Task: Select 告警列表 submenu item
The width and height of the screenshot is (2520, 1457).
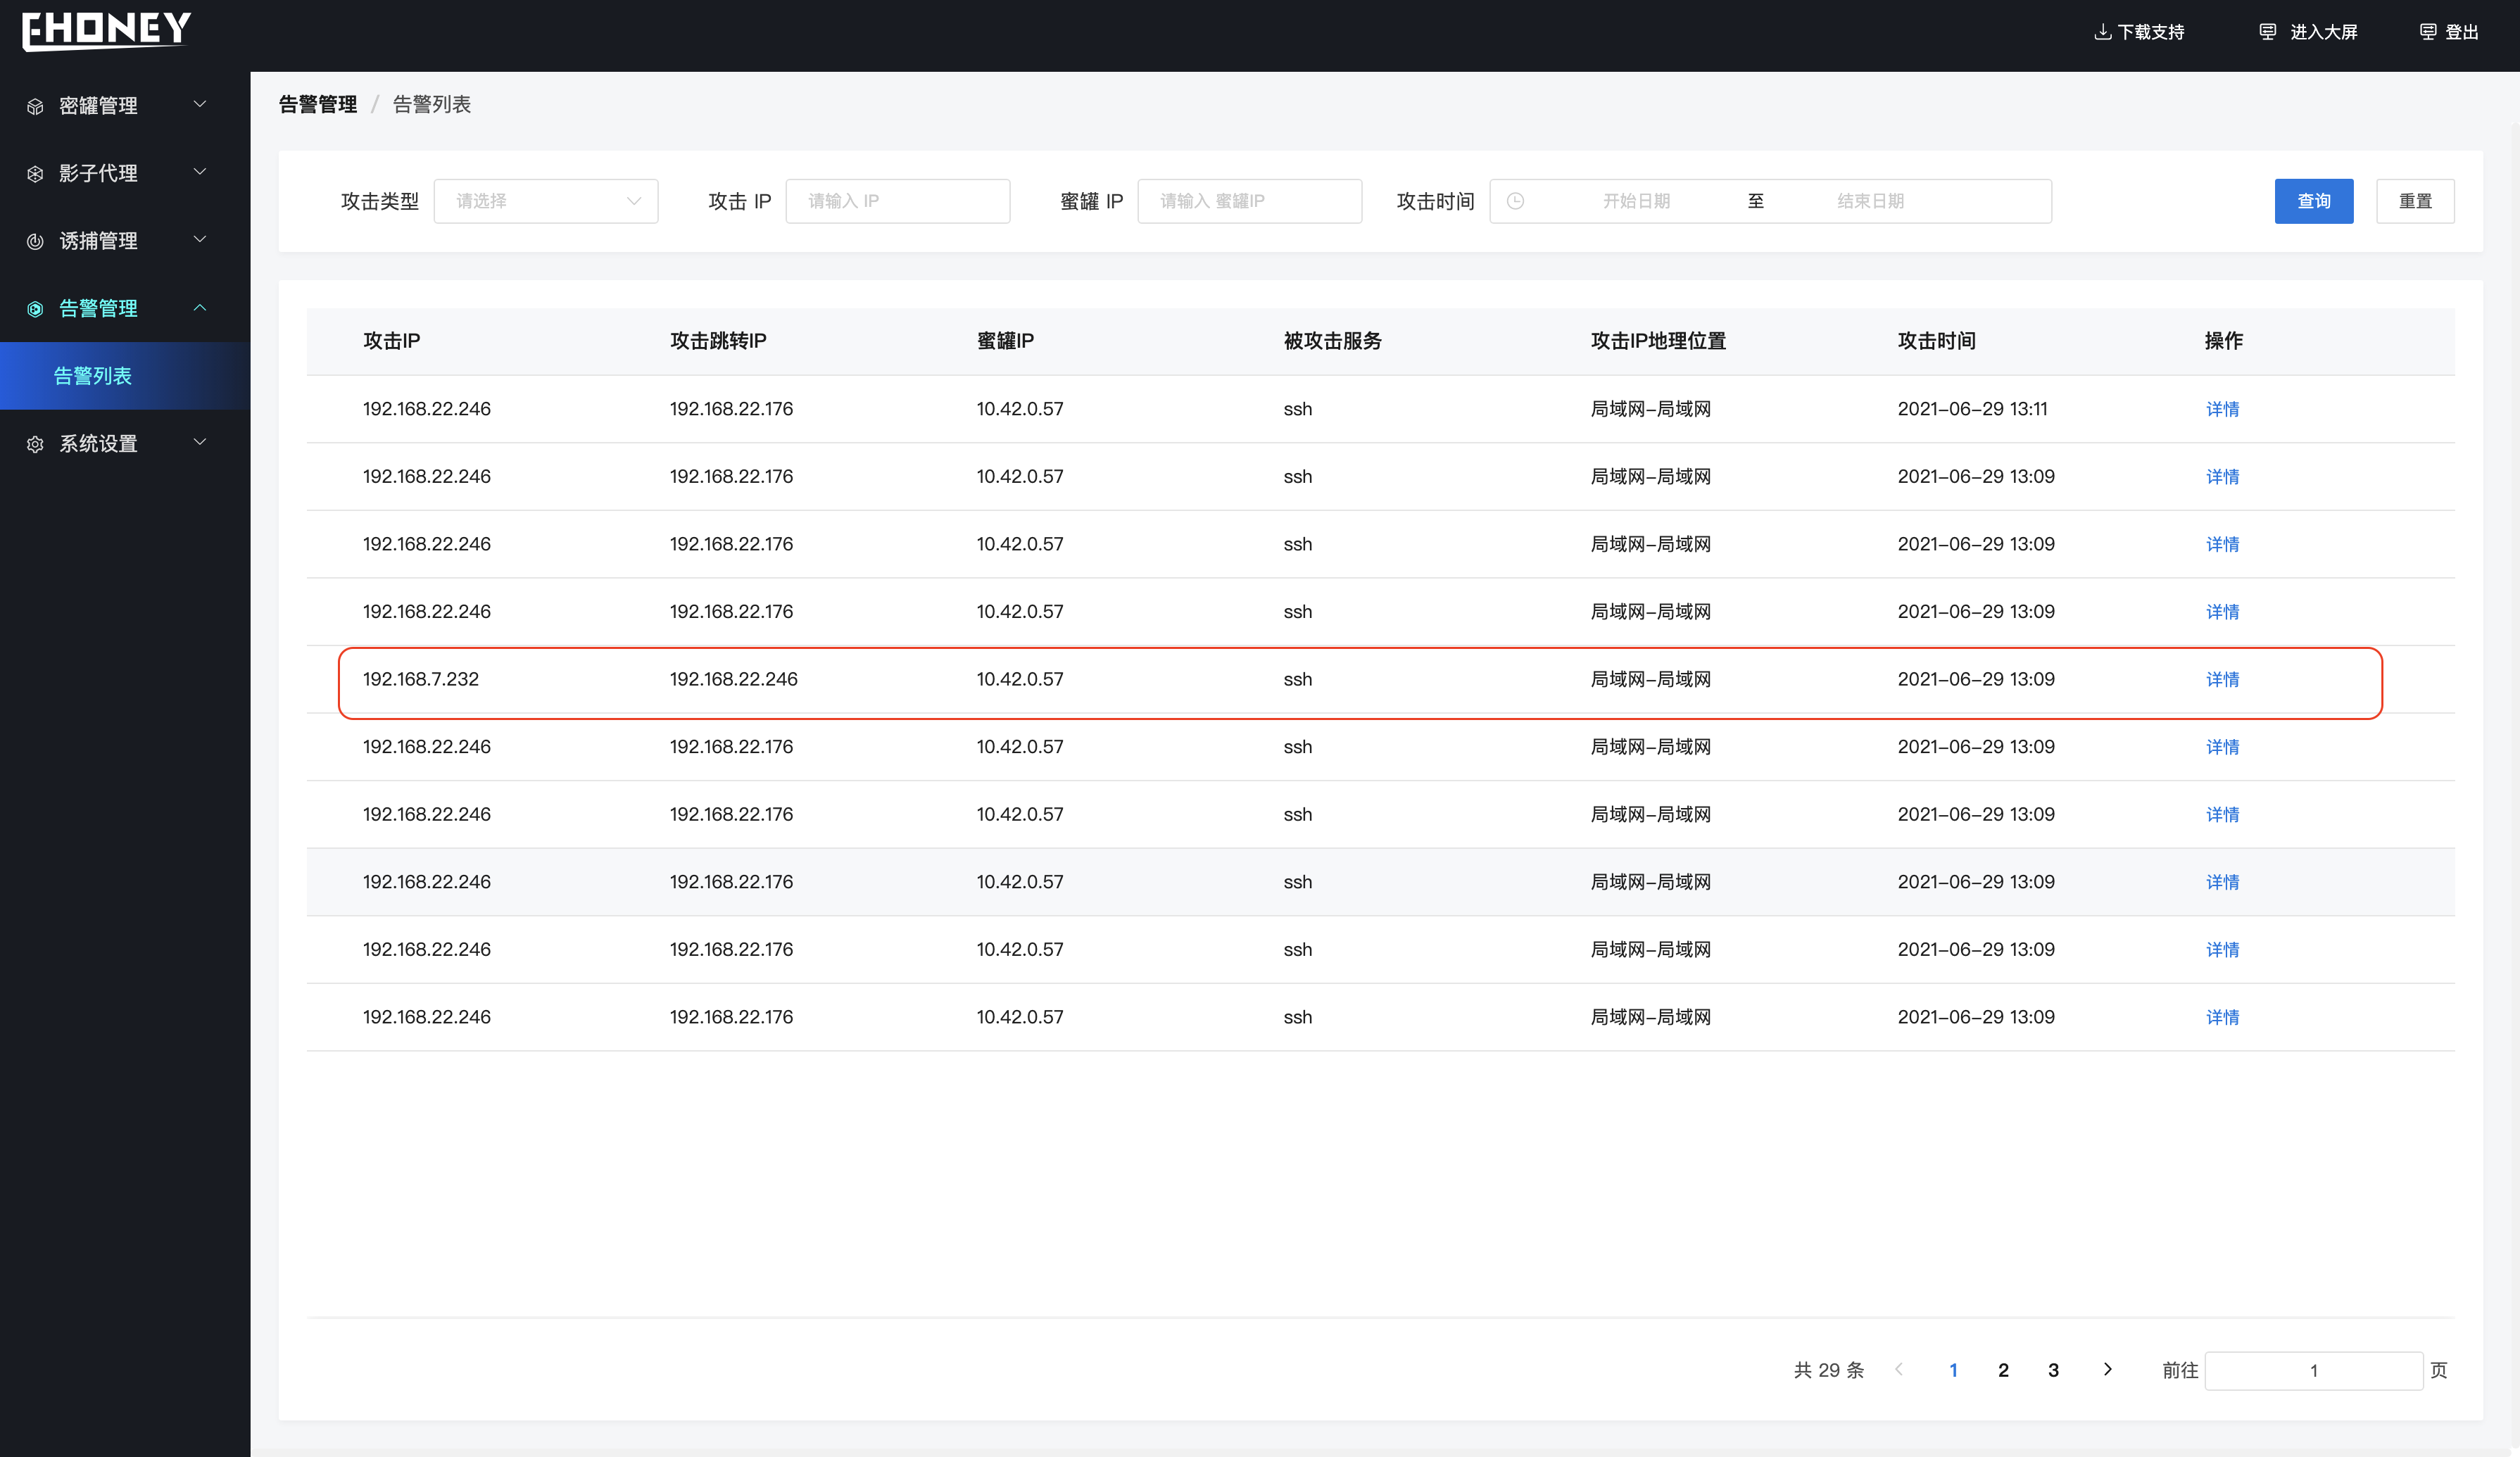Action: coord(125,376)
